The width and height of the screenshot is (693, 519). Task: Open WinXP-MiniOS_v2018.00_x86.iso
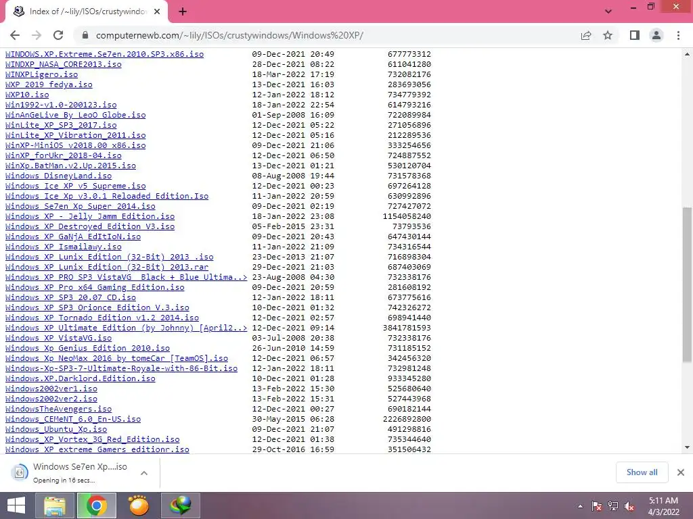(x=76, y=146)
